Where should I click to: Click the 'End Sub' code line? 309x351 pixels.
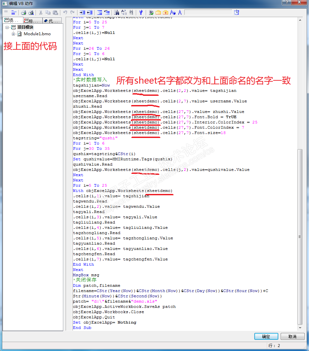(82, 328)
